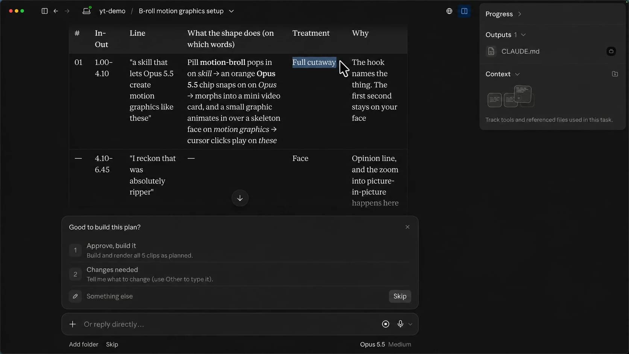Click the plus attachment icon
The image size is (629, 354).
73,324
